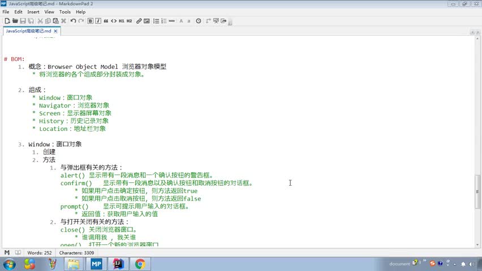The height and width of the screenshot is (271, 482).
Task: Open the Help menu
Action: 80,12
